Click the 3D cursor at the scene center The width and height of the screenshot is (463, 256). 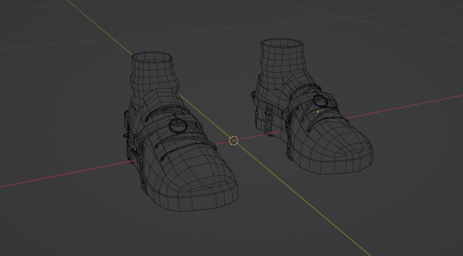pos(234,140)
